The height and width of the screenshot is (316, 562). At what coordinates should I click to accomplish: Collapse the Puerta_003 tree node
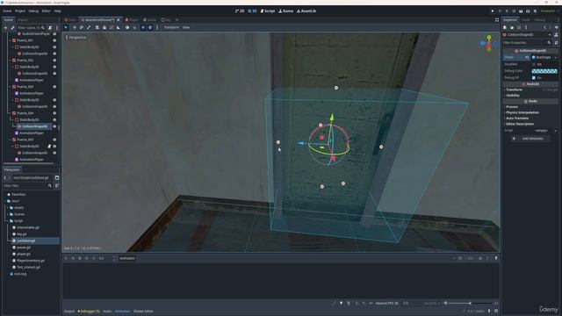pos(10,87)
